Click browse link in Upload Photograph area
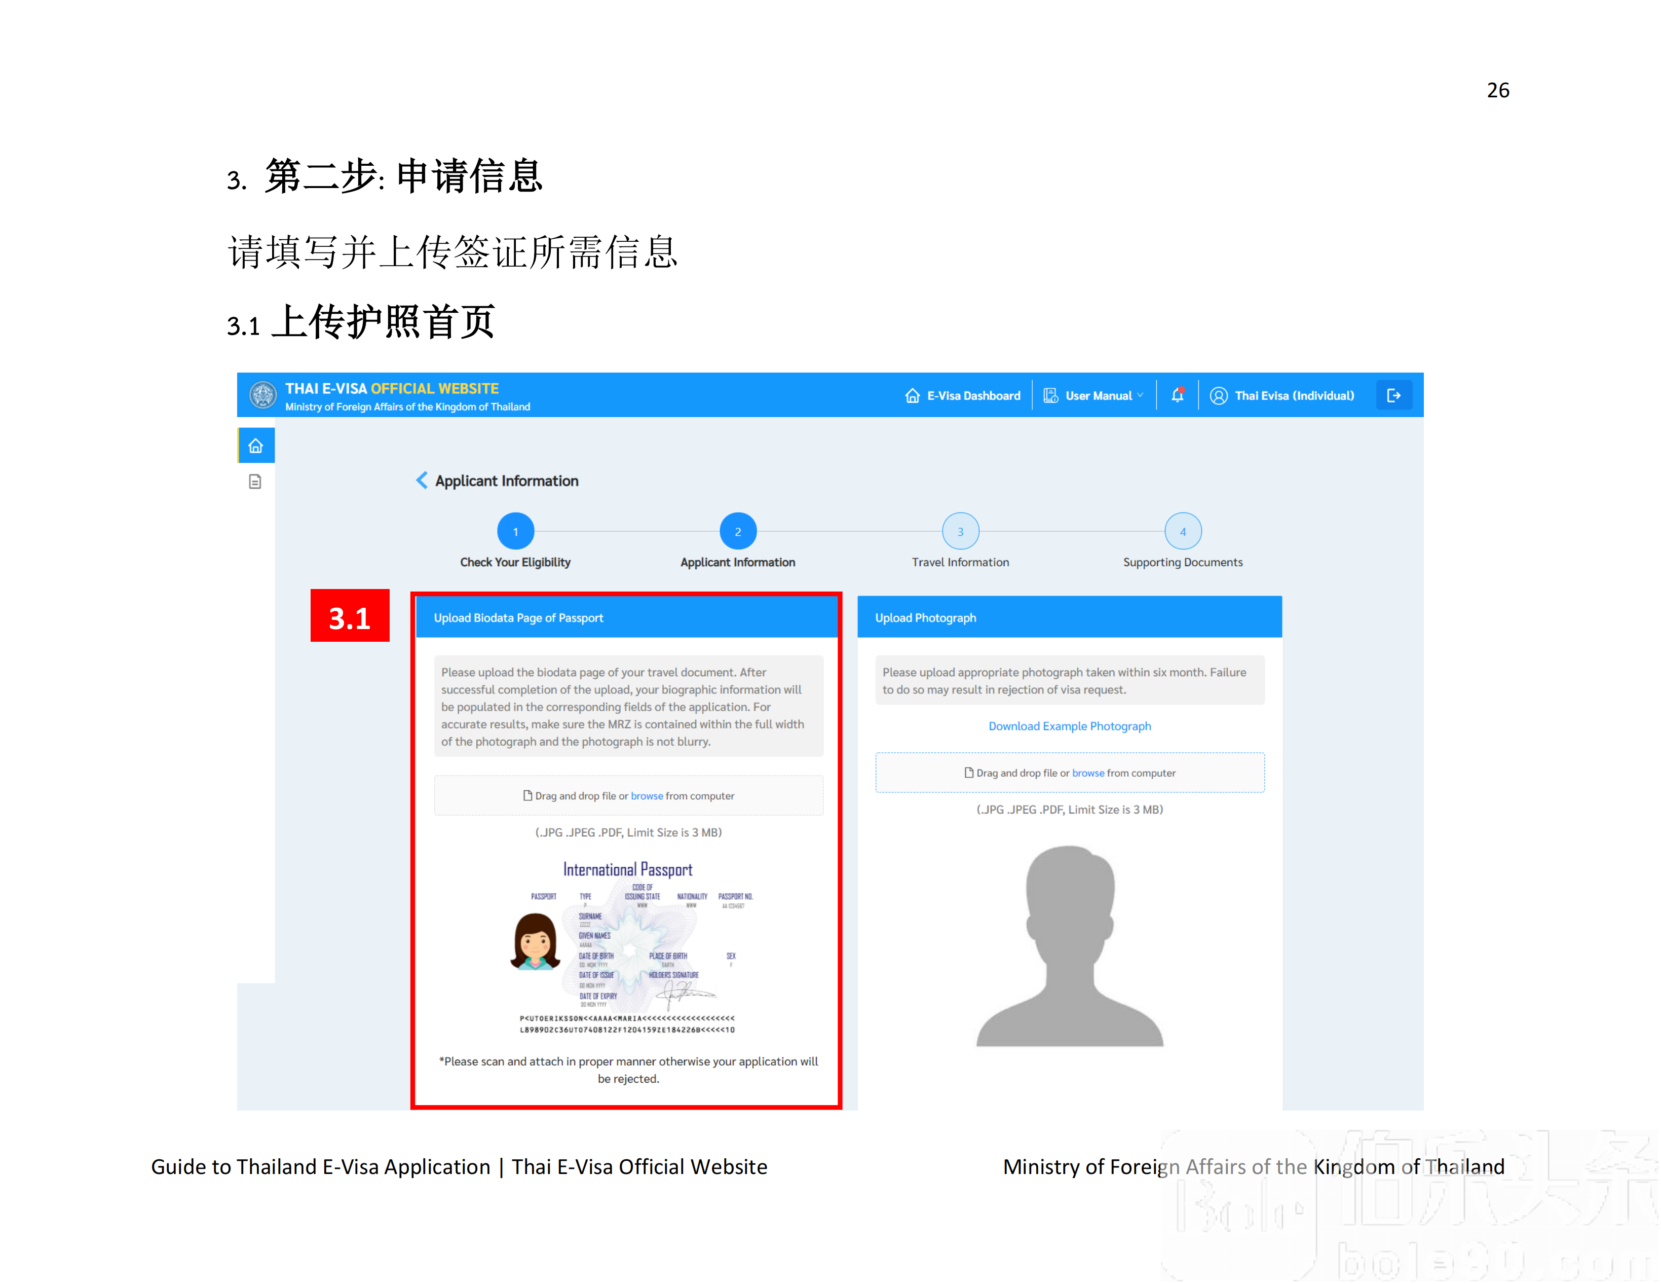1661x1284 pixels. [x=1087, y=773]
